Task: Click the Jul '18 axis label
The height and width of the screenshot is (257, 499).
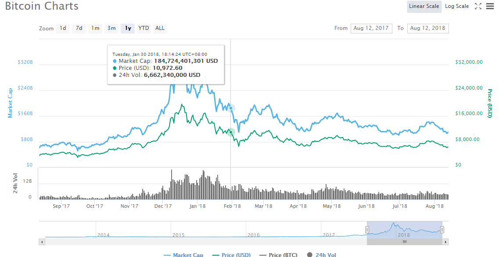Action: (400, 206)
